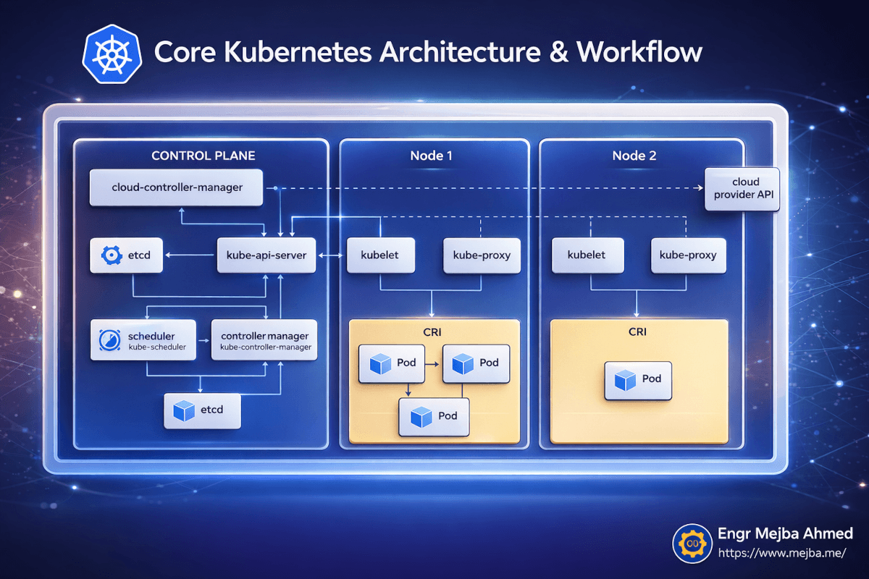
Task: Click the blue cube icon on lower etcd
Action: tap(184, 410)
